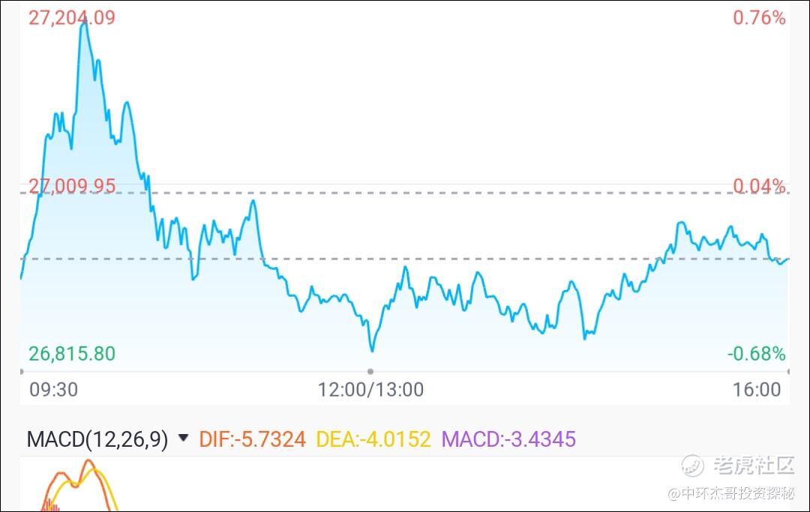Click the DIF:-5.7324 value label
Viewport: 810px width, 512px height.
point(252,439)
